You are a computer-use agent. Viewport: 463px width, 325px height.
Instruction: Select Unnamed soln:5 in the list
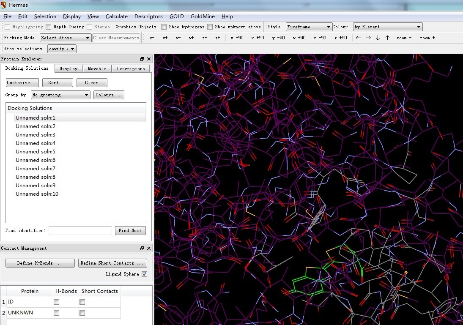coord(36,152)
